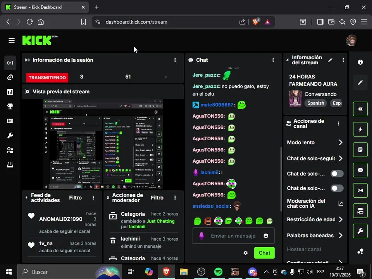Click mate8098887 username in chat

[217, 105]
